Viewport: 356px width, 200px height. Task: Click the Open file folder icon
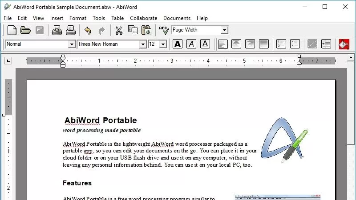(25, 30)
